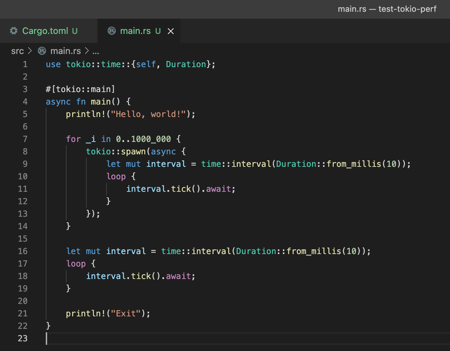Click the U status on main.rs tab
450x351 pixels.
[x=158, y=31]
